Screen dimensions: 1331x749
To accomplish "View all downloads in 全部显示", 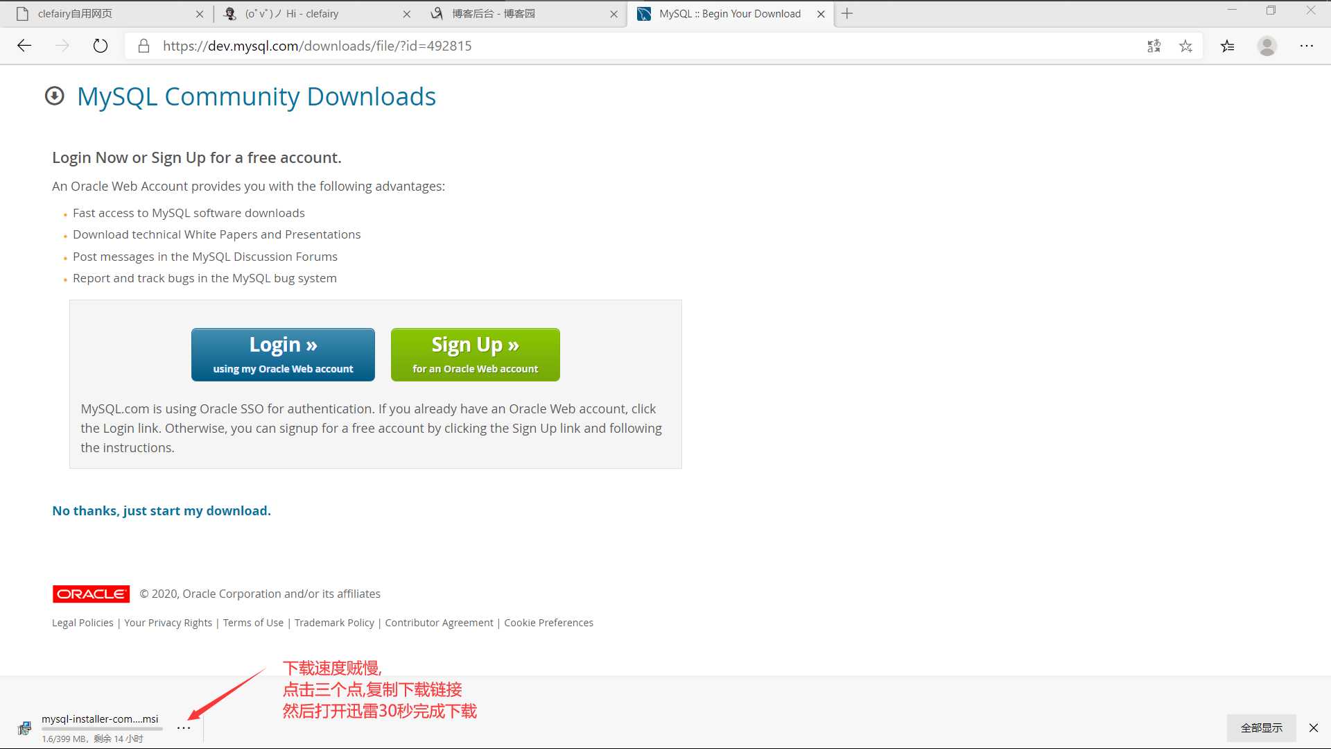I will tap(1262, 727).
